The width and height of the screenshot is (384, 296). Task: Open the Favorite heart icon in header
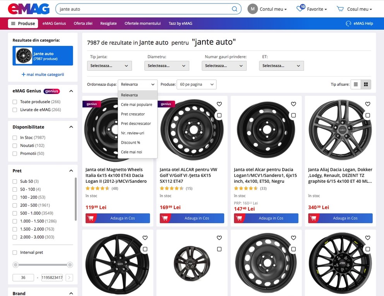point(300,9)
